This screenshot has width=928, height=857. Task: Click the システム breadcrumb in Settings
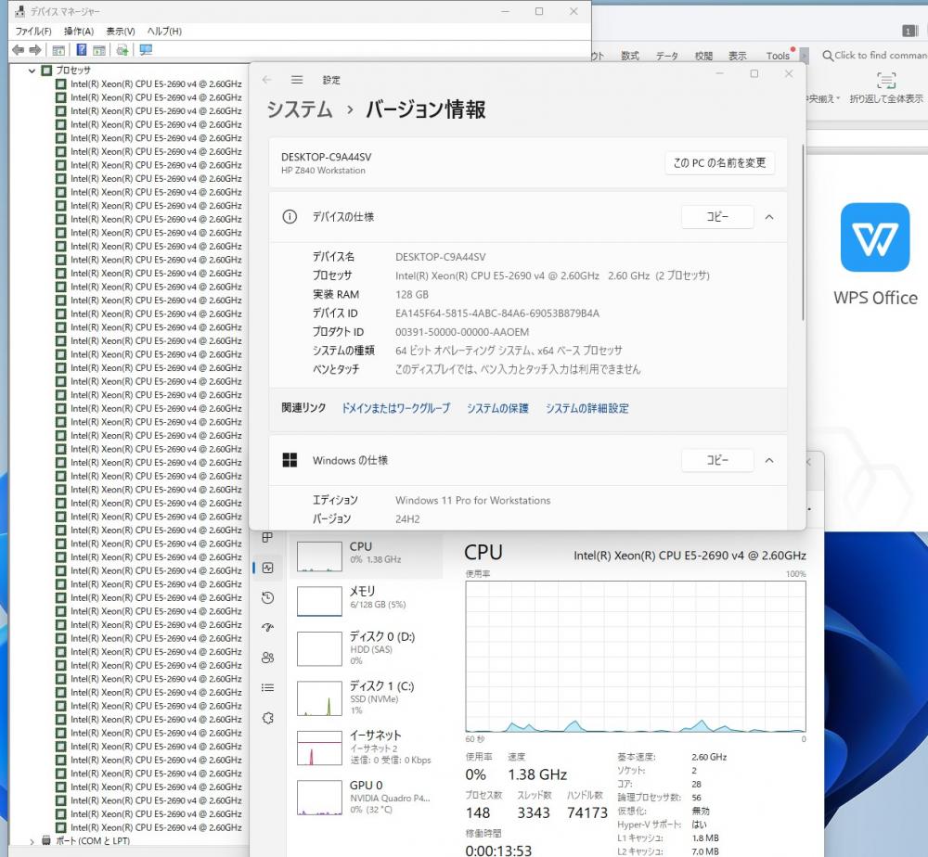point(300,109)
